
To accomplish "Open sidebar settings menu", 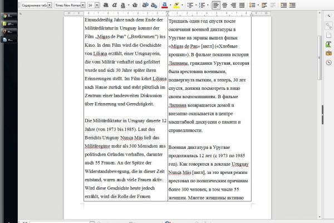I will pos(328,16).
